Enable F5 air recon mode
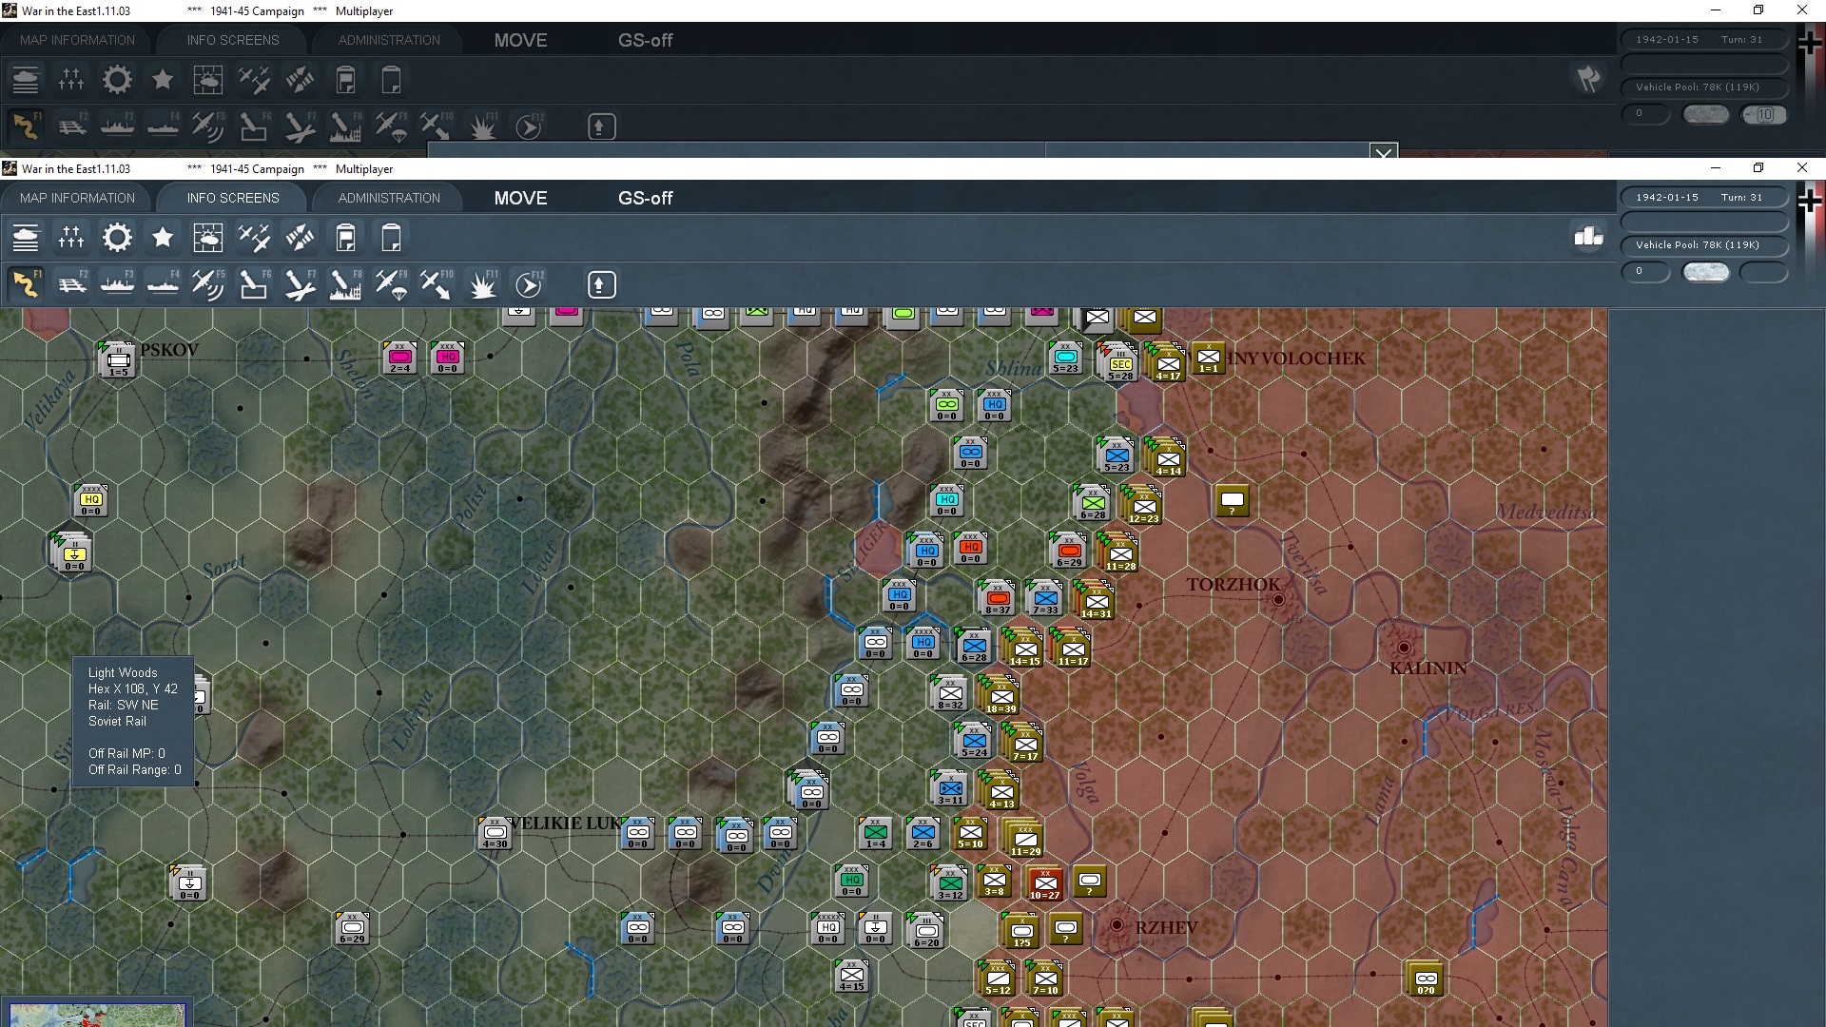 click(x=208, y=284)
